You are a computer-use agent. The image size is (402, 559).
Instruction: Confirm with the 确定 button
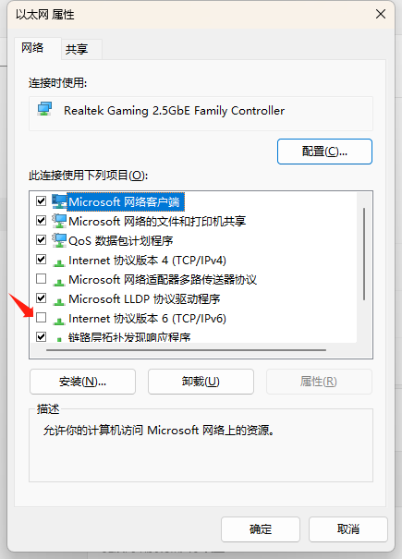point(261,529)
